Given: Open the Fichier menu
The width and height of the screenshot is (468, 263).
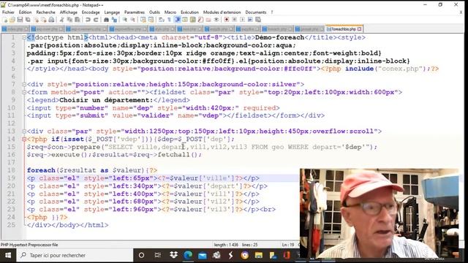Looking at the screenshot, I should 8,12.
